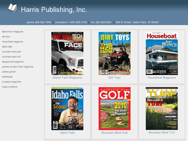188x141 pixels.
Task: Click the Harris Publishing open book logo
Action: coord(12,8)
